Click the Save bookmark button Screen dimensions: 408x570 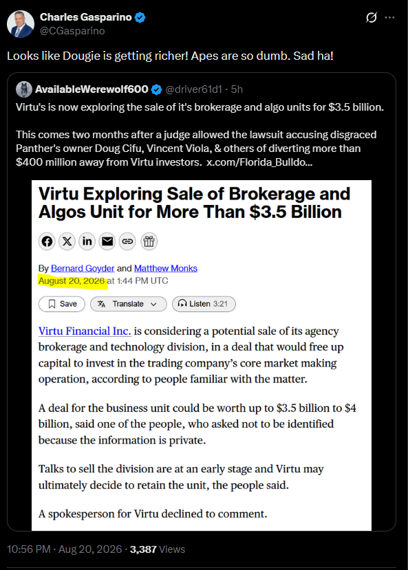62,304
